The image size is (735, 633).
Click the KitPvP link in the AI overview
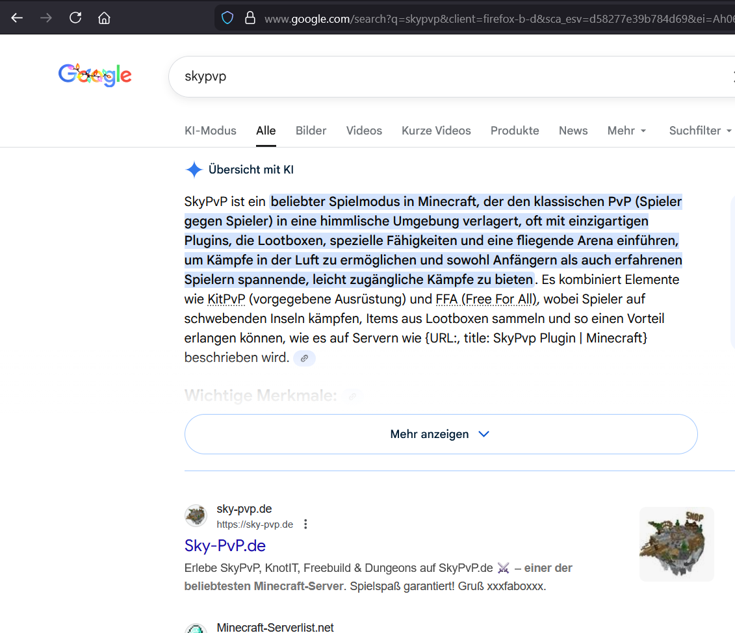(x=226, y=299)
